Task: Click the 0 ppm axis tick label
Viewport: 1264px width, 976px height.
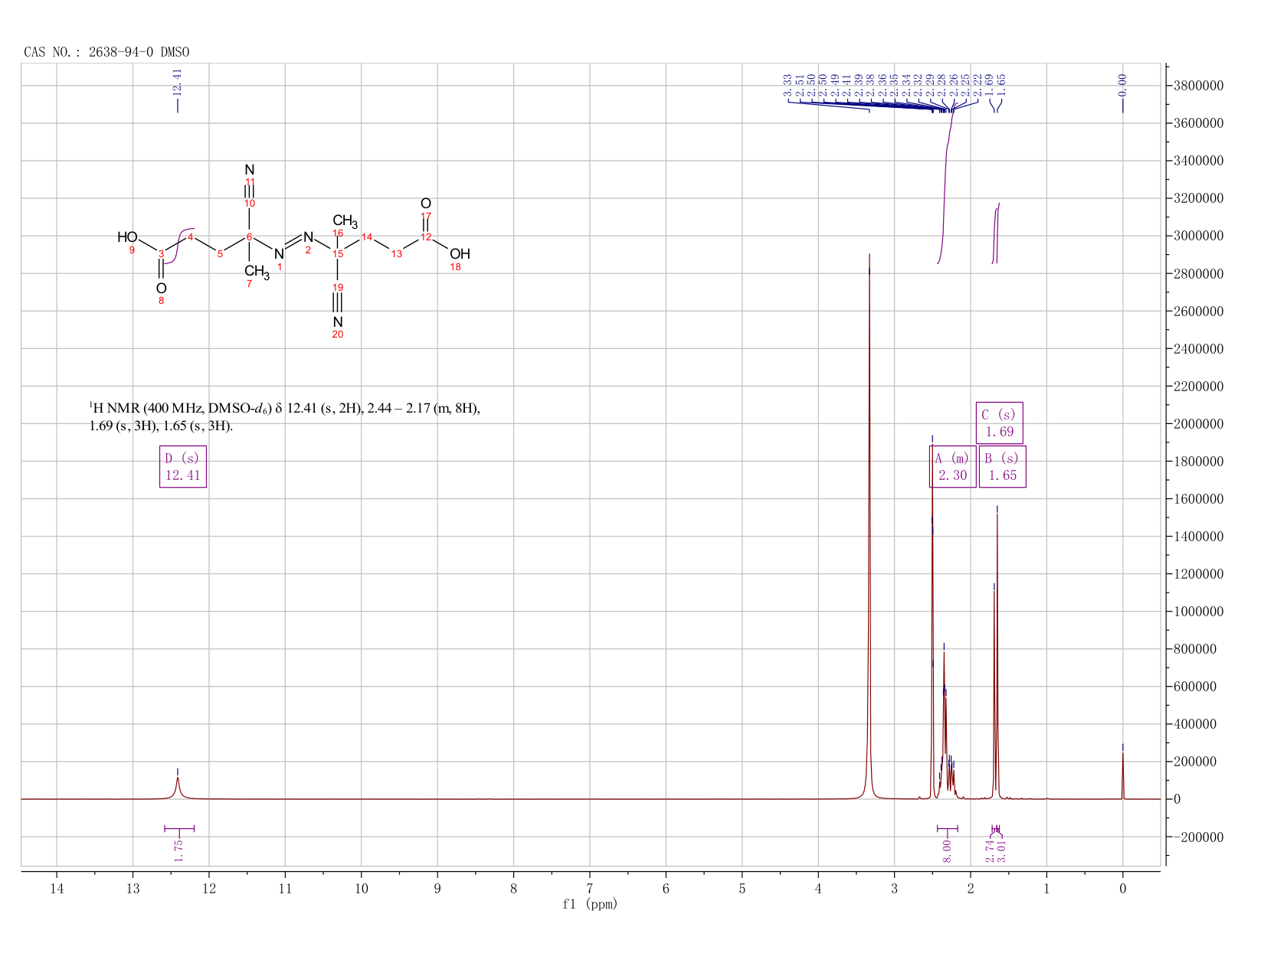Action: pyautogui.click(x=1122, y=888)
